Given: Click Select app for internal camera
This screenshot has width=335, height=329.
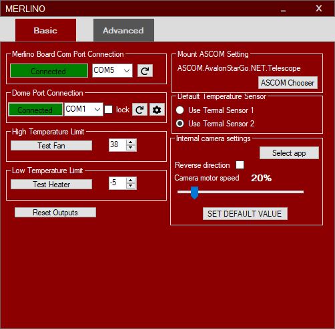Looking at the screenshot, I should (289, 153).
